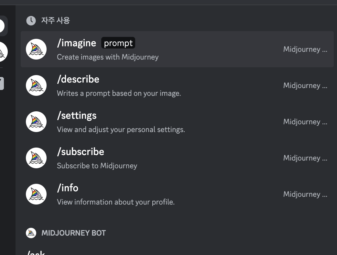Click 'Midjourney ...' label on /subscribe row

point(305,158)
